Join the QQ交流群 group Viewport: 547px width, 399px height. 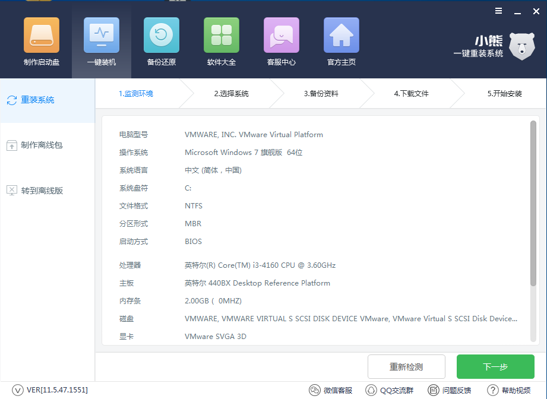pyautogui.click(x=389, y=390)
